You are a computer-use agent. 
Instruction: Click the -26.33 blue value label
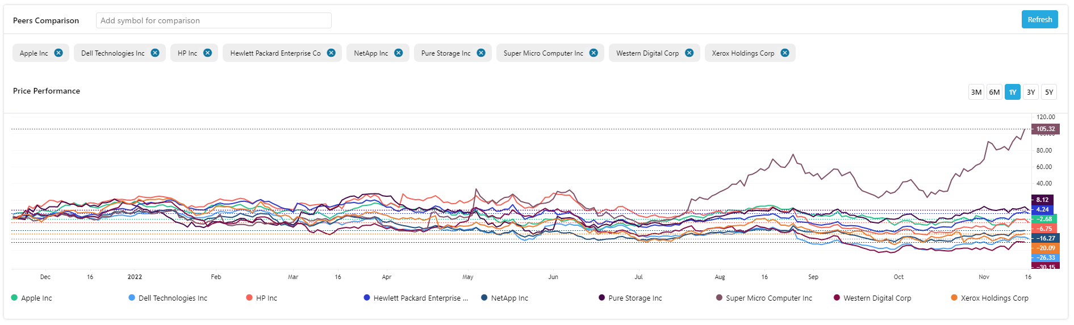tap(1045, 258)
